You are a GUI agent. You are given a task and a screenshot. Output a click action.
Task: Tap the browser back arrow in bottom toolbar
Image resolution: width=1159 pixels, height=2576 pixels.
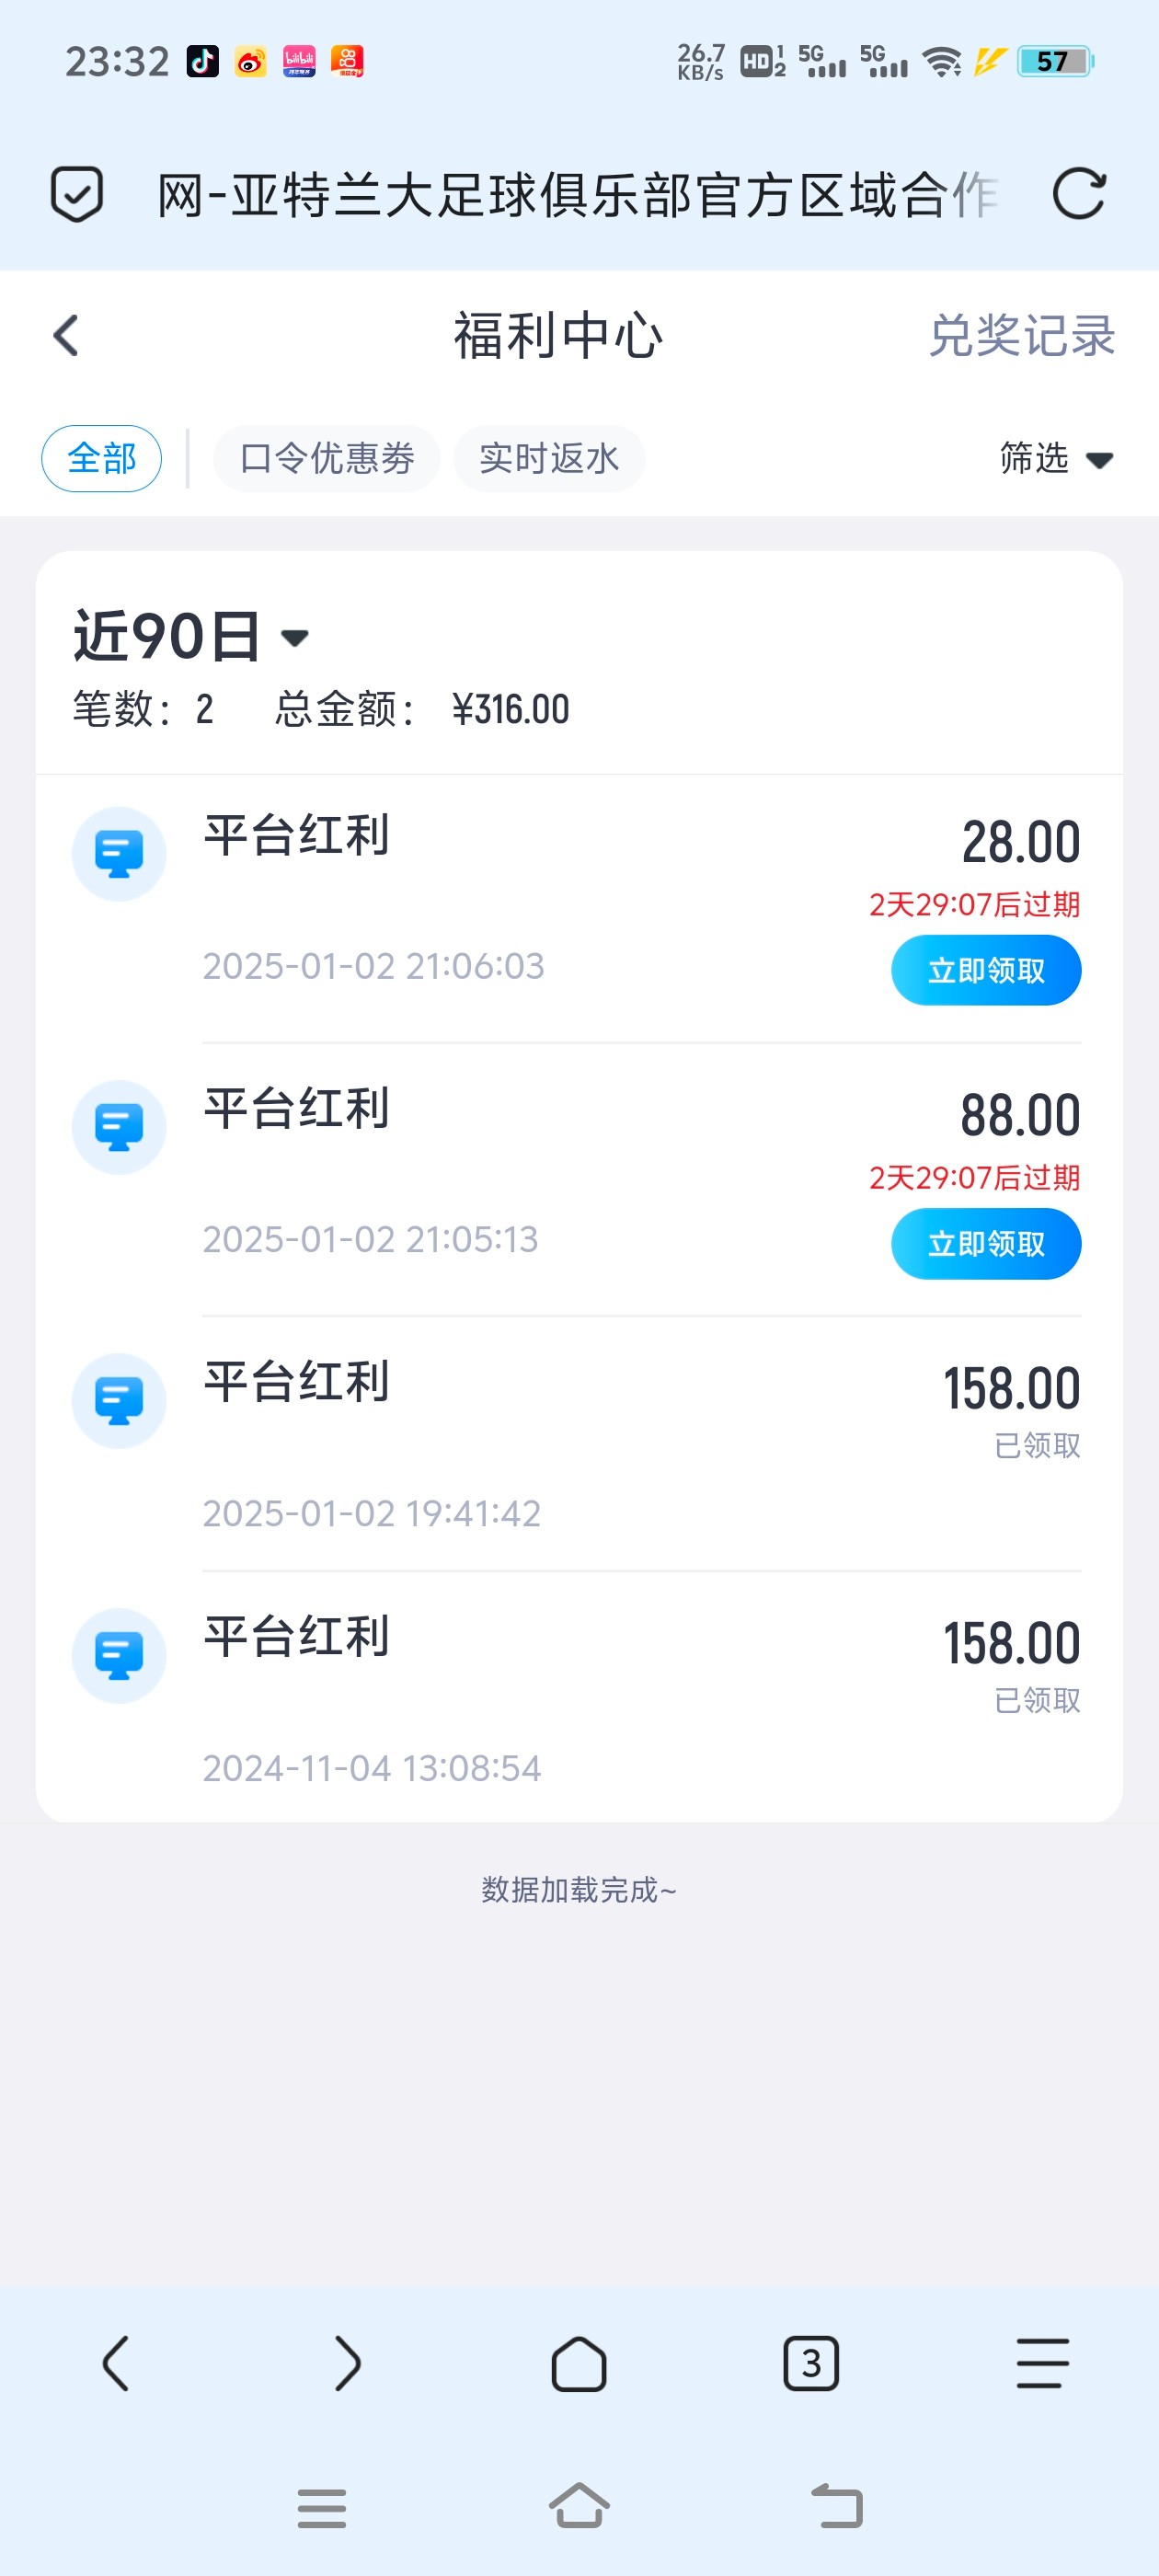point(116,2364)
